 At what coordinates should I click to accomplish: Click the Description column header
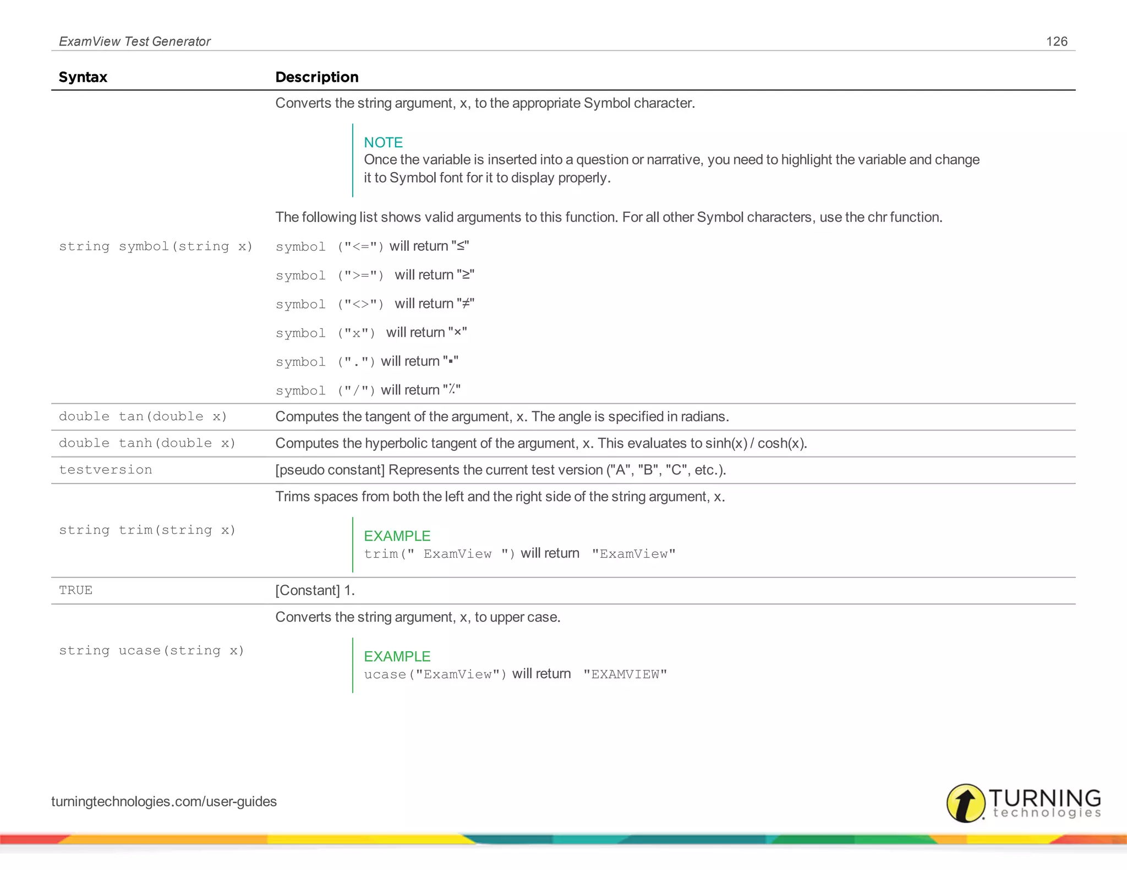[x=316, y=77]
